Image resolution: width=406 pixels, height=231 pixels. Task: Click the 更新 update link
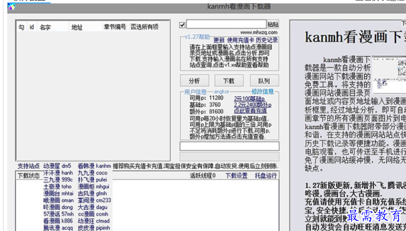[x=219, y=40]
